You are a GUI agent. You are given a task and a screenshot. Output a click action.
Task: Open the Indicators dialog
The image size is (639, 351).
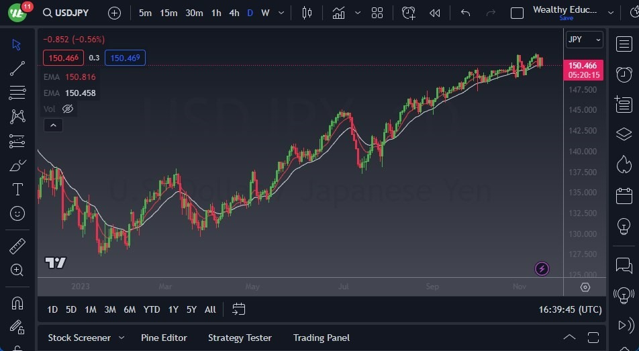[338, 13]
